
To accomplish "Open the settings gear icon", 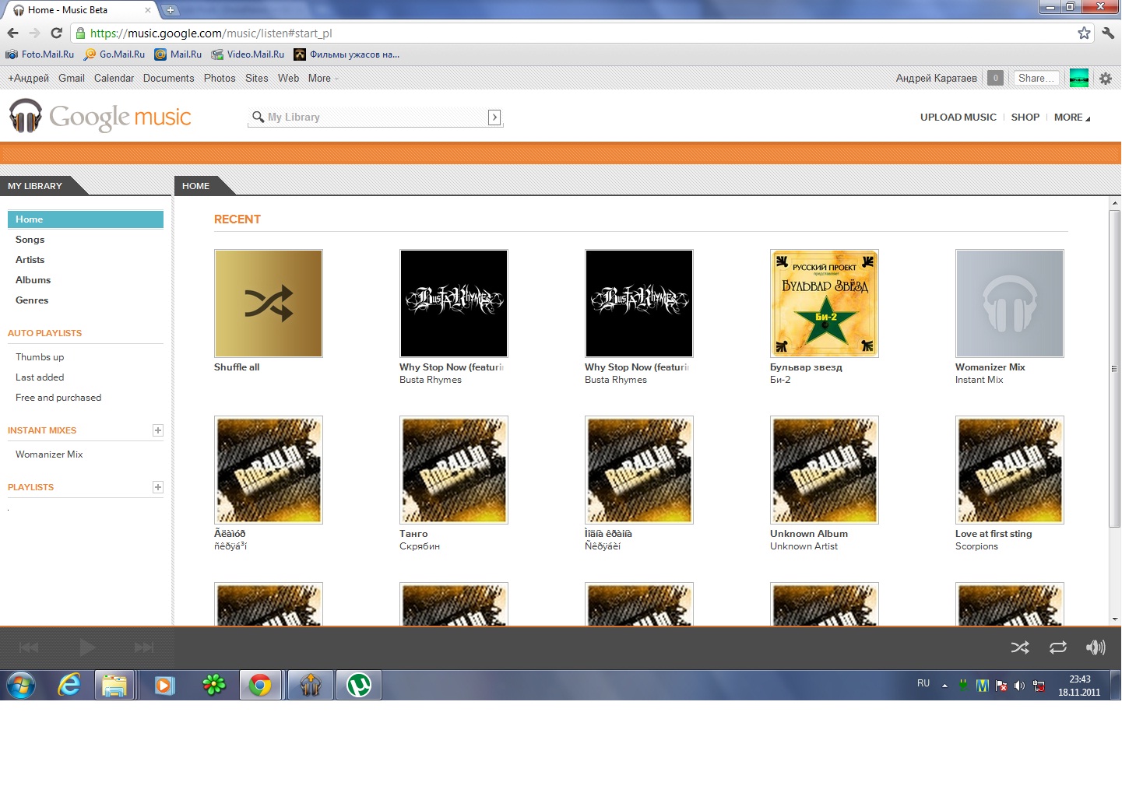I will [1106, 78].
